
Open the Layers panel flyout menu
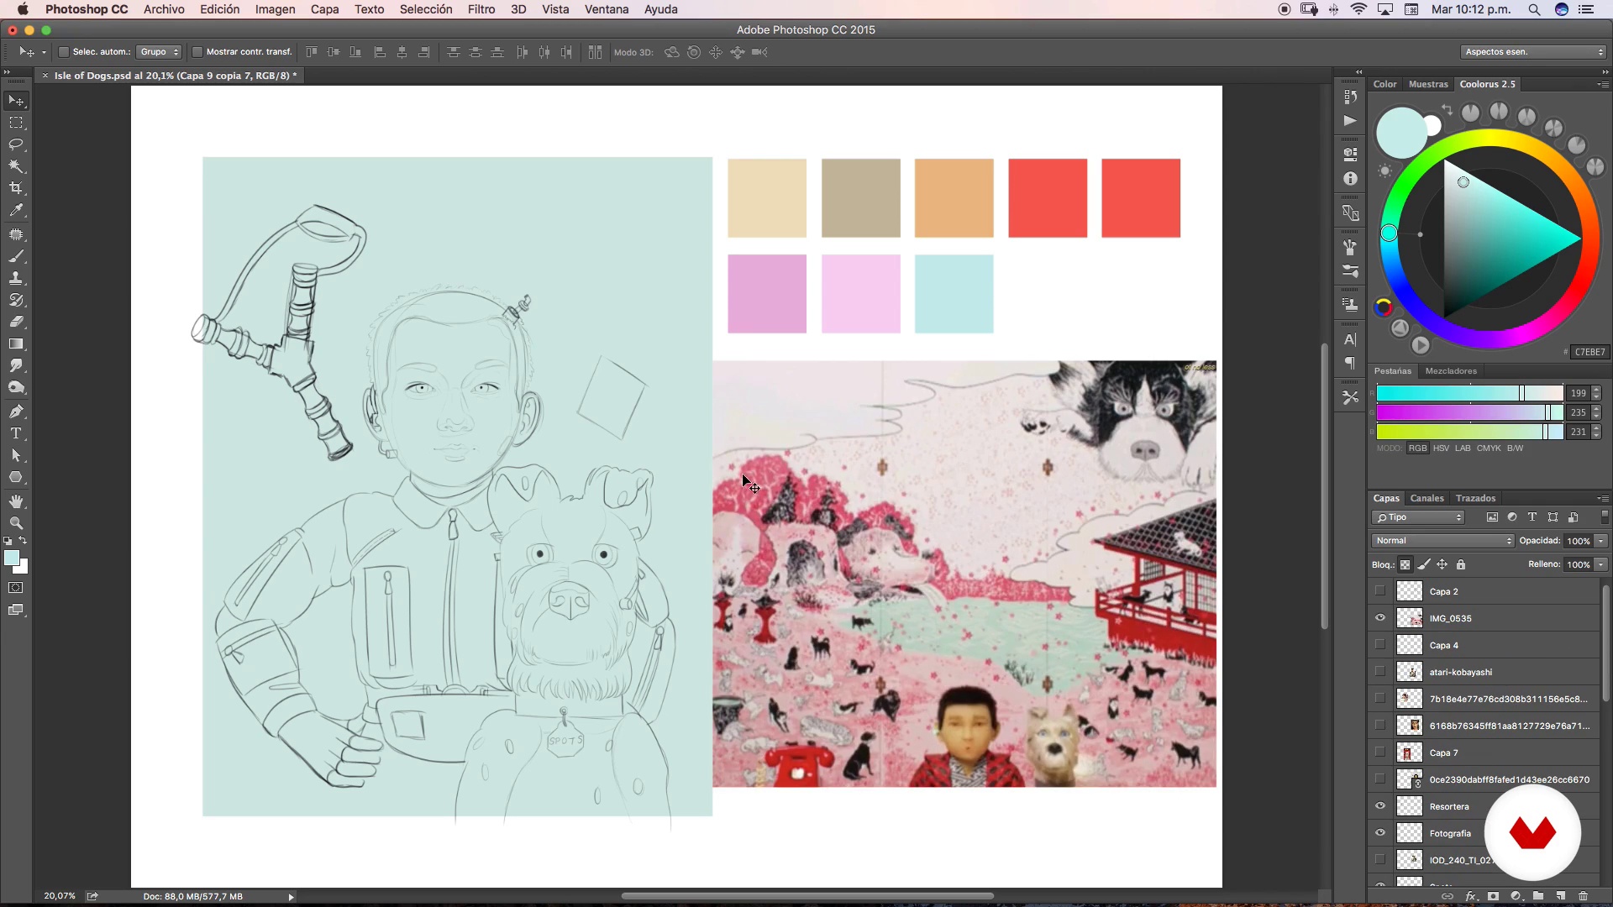(x=1603, y=499)
